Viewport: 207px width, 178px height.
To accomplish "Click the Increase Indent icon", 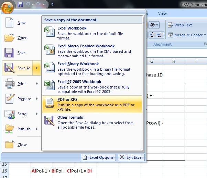I will (160, 35).
